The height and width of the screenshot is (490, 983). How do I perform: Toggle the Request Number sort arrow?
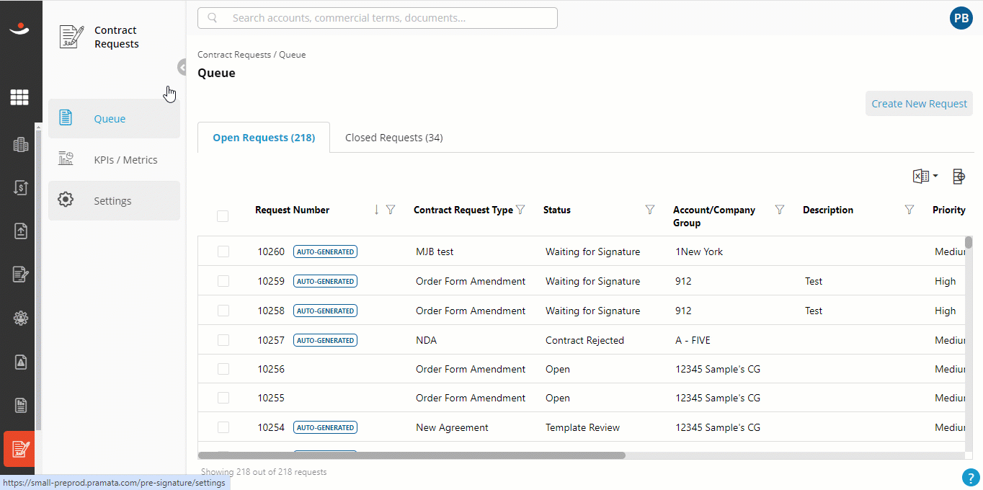(376, 210)
